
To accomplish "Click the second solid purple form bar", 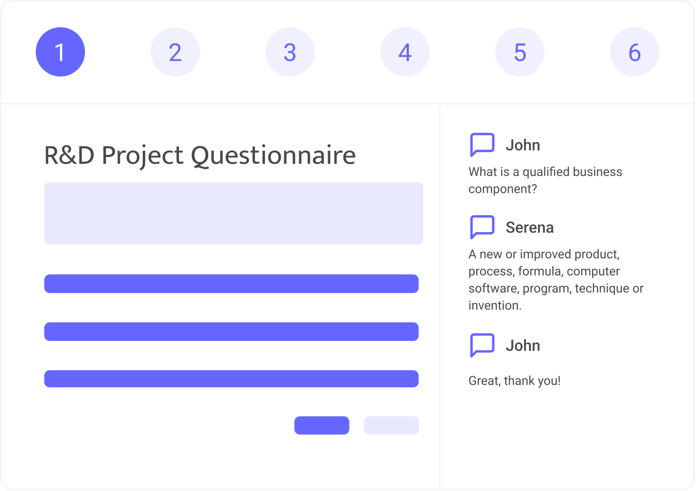I will coord(231,331).
